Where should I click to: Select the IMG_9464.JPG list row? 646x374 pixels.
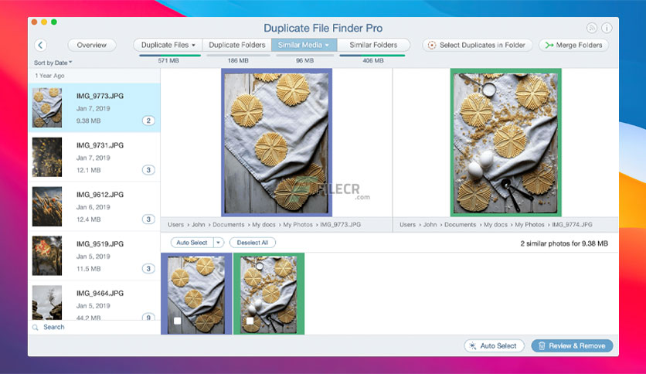pyautogui.click(x=94, y=301)
